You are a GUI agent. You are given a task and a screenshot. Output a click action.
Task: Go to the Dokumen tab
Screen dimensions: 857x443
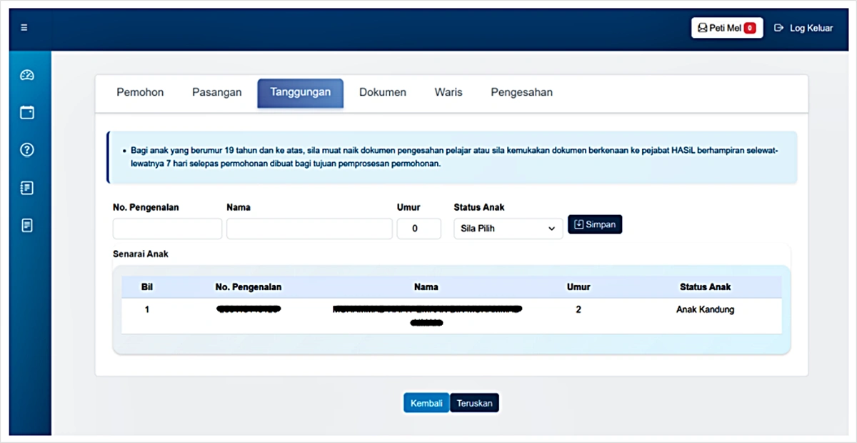(x=382, y=92)
